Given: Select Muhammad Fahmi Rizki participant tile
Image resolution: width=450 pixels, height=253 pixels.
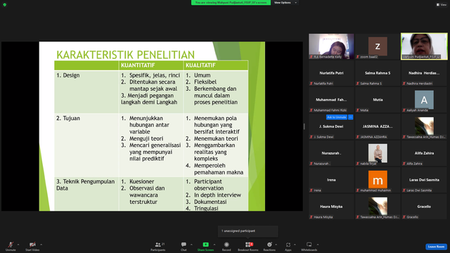Looking at the screenshot, I should click(331, 100).
